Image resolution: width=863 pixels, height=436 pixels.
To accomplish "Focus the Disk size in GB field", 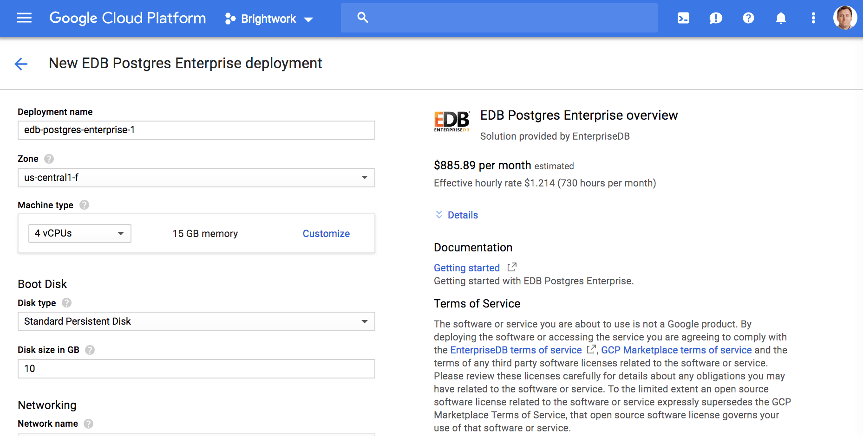I will coord(196,369).
